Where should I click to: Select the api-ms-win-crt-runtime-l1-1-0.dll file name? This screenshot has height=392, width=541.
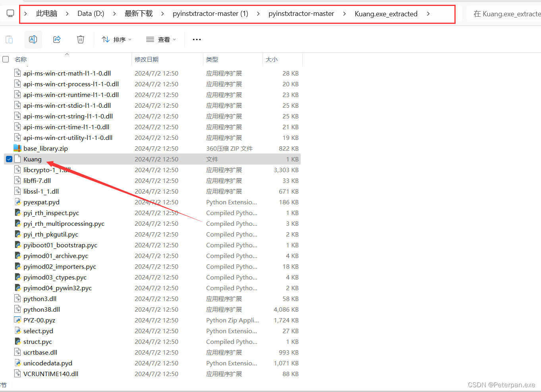[x=71, y=95]
